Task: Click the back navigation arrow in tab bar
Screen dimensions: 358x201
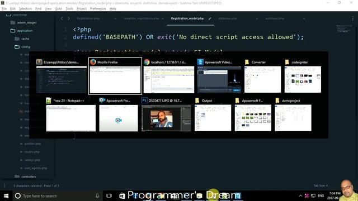Action: tap(62, 18)
